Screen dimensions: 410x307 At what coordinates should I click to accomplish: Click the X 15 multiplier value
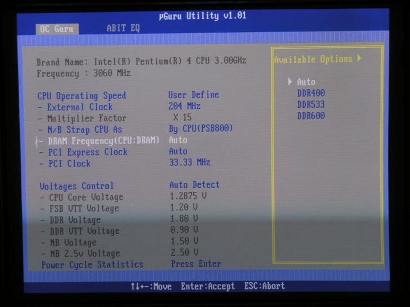pos(182,117)
